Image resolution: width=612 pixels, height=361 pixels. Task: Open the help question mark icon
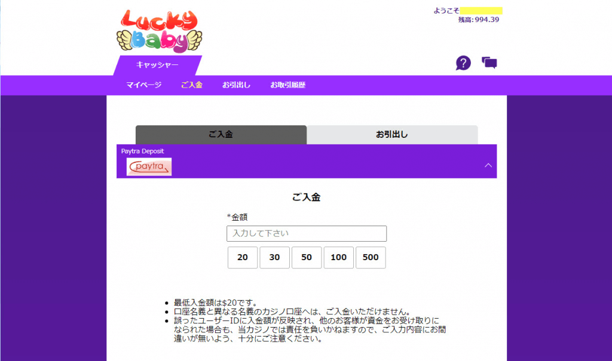pos(463,63)
